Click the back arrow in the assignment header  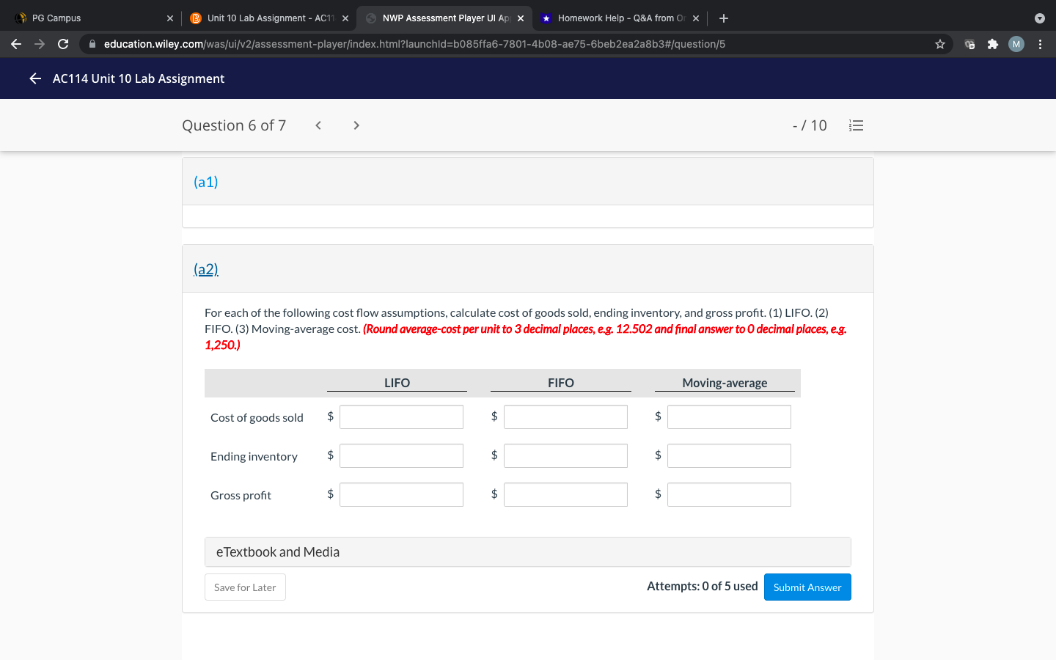34,78
